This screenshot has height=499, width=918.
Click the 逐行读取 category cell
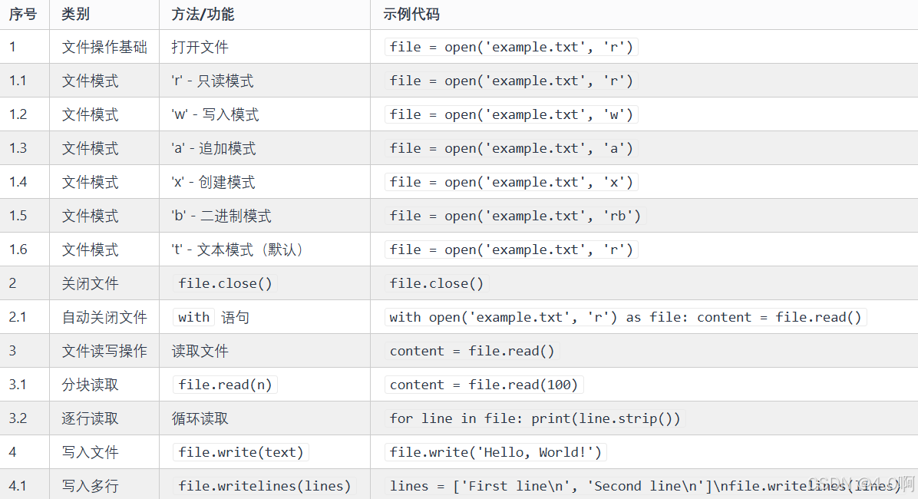tap(90, 418)
